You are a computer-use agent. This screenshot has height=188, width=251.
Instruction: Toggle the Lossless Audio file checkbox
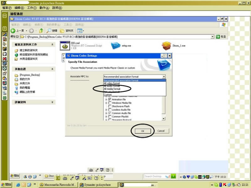click(x=110, y=110)
